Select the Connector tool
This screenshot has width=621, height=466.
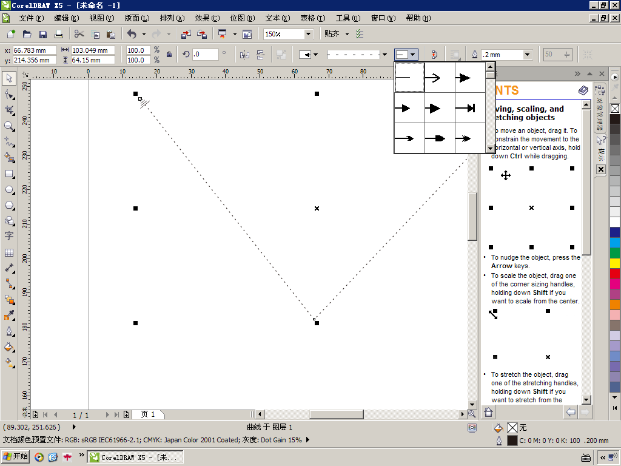pos(9,284)
